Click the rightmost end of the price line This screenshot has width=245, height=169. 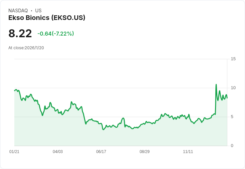pyautogui.click(x=227, y=98)
